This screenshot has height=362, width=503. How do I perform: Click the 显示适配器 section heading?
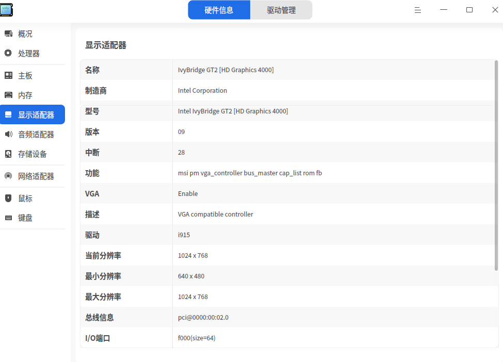pos(106,45)
